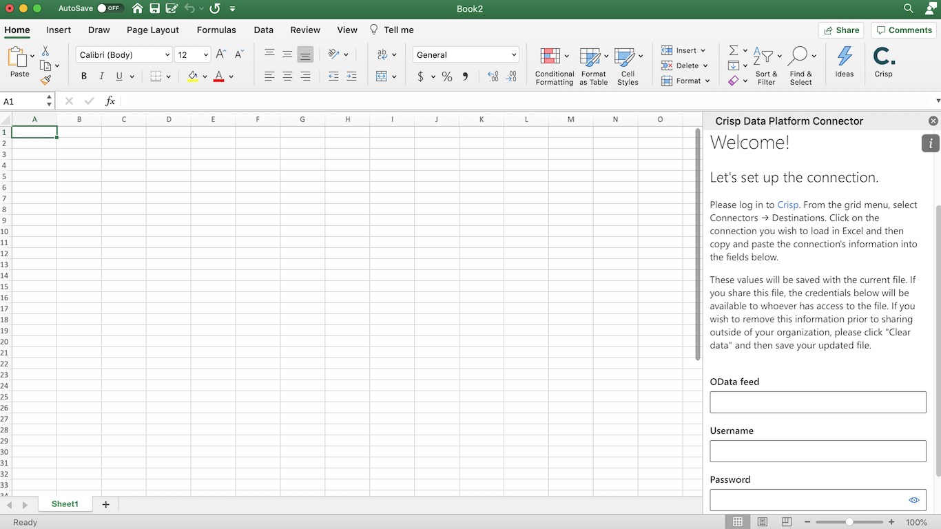This screenshot has width=941, height=529.
Task: Switch to Normal view in status bar
Action: click(738, 522)
